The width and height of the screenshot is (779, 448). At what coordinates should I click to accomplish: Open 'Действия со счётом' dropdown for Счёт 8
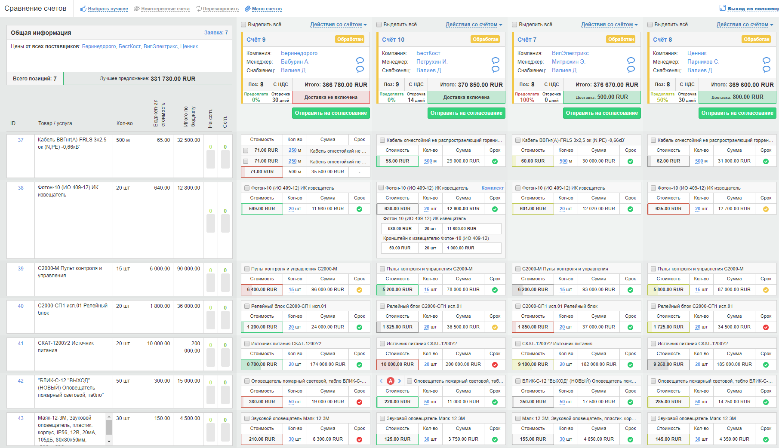point(745,25)
